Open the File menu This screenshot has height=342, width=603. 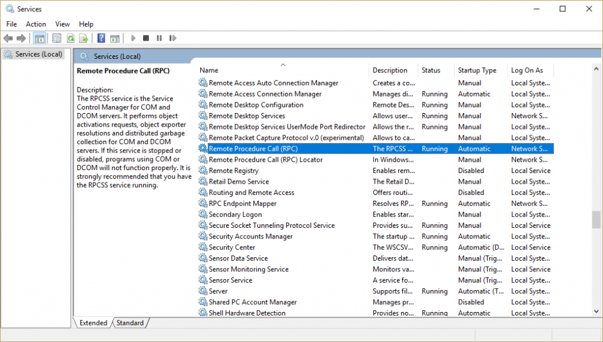[12, 24]
